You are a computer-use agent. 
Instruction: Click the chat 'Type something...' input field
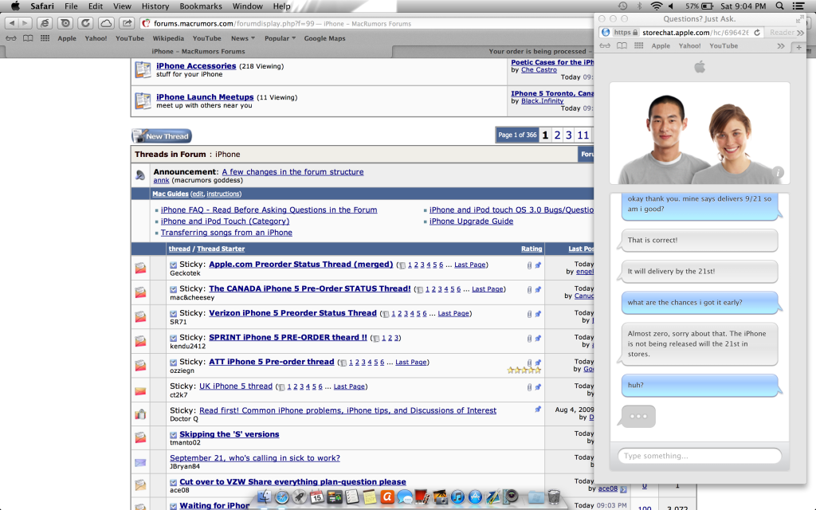point(700,456)
